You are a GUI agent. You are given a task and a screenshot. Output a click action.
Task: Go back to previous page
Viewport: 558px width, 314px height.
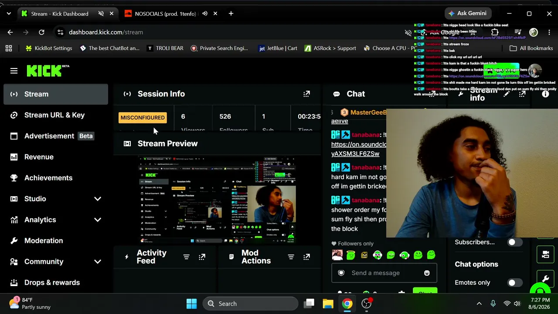(x=10, y=32)
